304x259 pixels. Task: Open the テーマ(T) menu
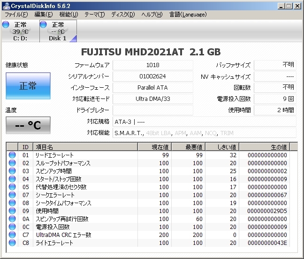(x=94, y=15)
